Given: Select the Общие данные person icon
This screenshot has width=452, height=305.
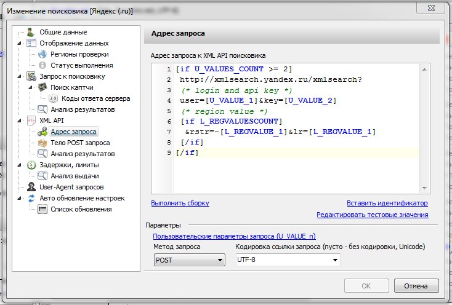Looking at the screenshot, I should pyautogui.click(x=31, y=32).
